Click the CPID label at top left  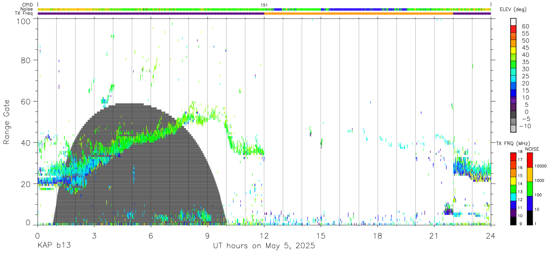pos(27,5)
